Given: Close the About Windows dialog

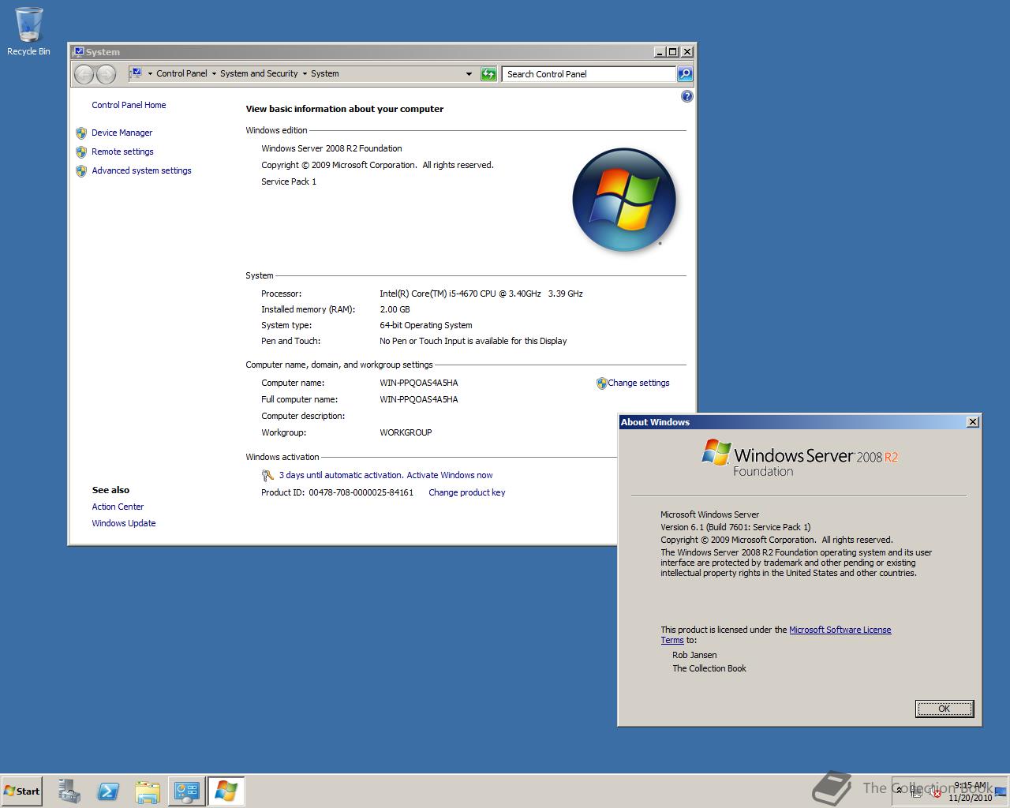Looking at the screenshot, I should [973, 422].
